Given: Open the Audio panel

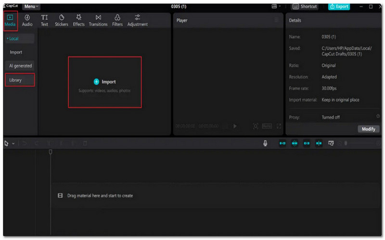Looking at the screenshot, I should pos(27,20).
